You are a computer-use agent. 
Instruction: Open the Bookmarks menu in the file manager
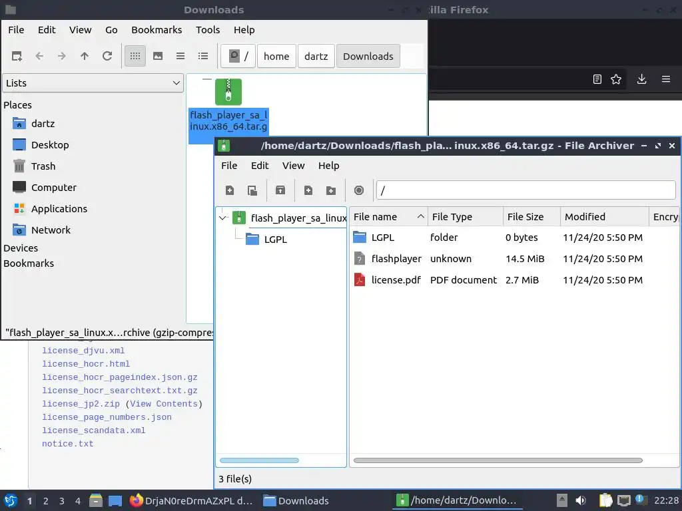(157, 30)
